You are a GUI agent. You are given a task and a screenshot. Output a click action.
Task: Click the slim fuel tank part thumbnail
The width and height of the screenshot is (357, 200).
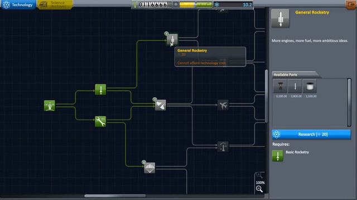pos(295,87)
